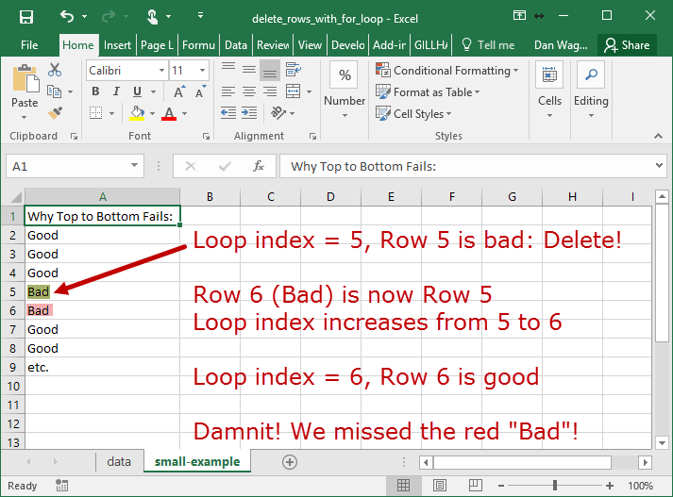Click Increase Indent icon

coord(249,113)
